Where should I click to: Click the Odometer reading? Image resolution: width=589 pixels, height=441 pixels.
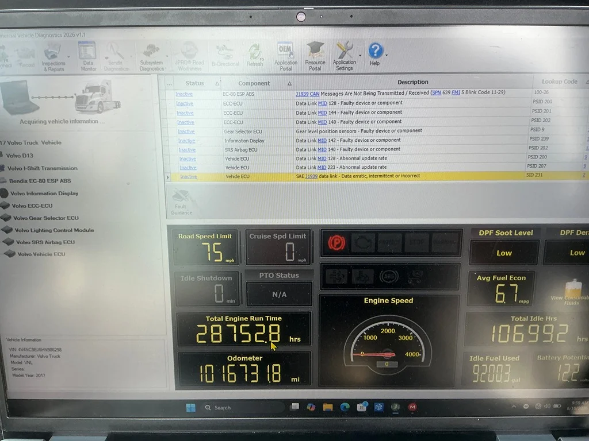(240, 374)
